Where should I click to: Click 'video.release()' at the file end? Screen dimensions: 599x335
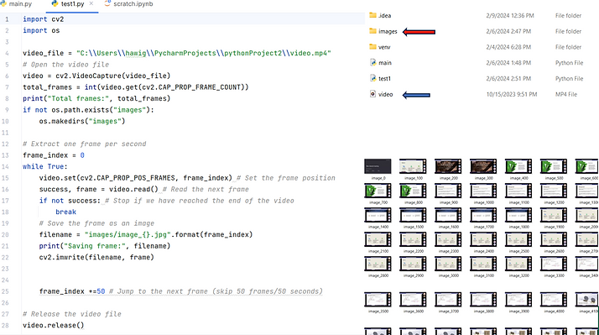tap(53, 326)
